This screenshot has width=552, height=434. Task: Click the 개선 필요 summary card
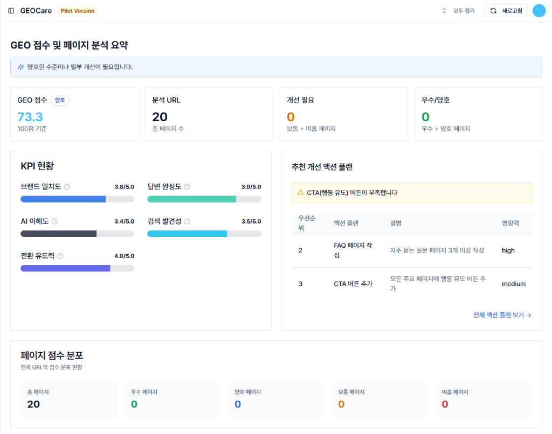click(x=343, y=114)
